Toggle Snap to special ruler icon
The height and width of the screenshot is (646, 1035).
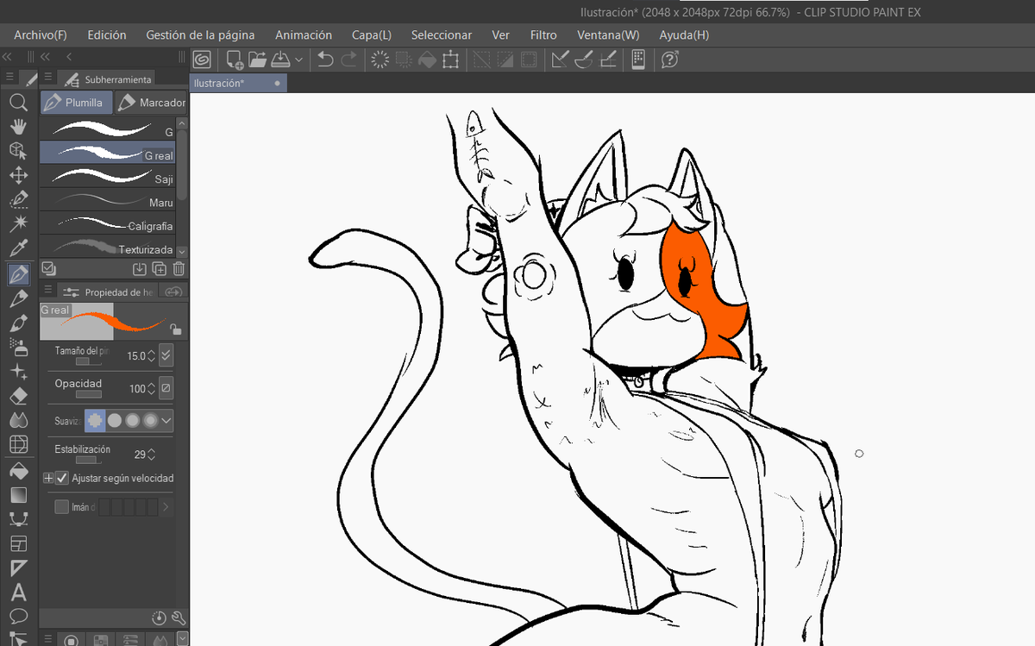[584, 60]
